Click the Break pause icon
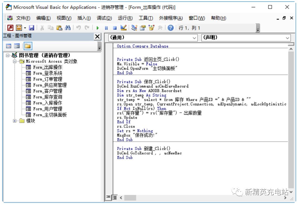The image size is (298, 205). 106,28
